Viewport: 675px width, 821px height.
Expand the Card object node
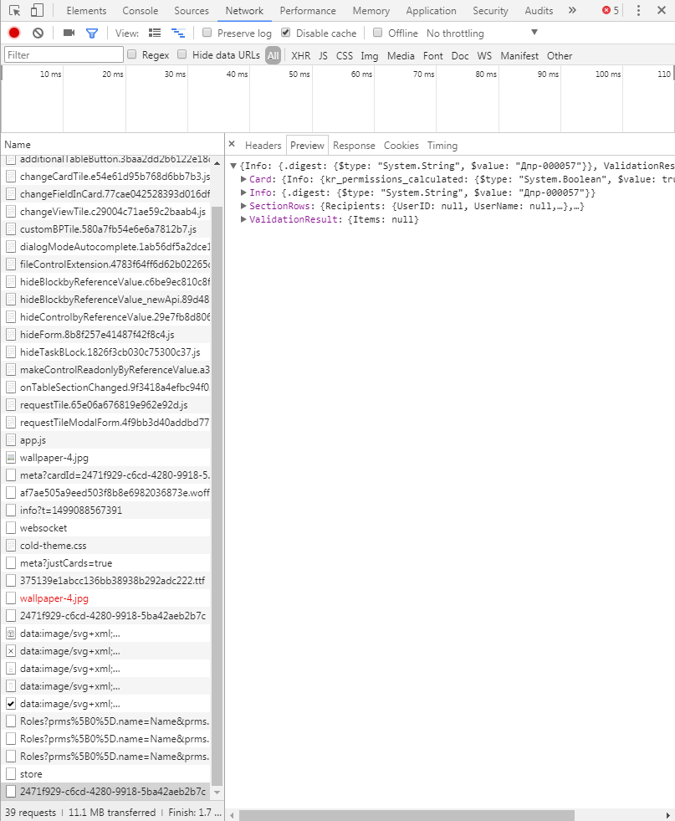coord(243,179)
